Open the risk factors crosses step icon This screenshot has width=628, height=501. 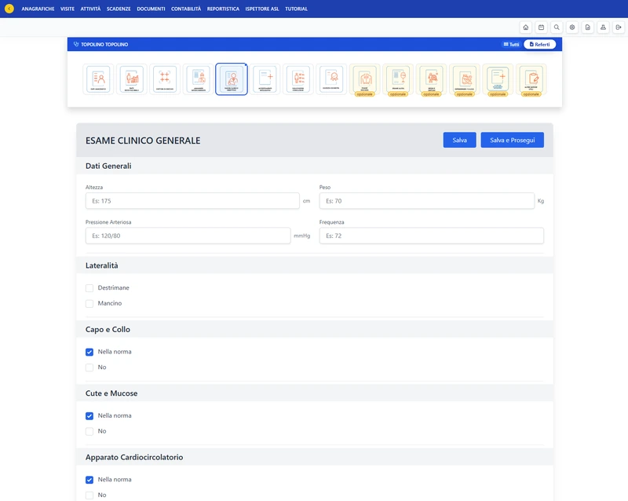pos(165,79)
